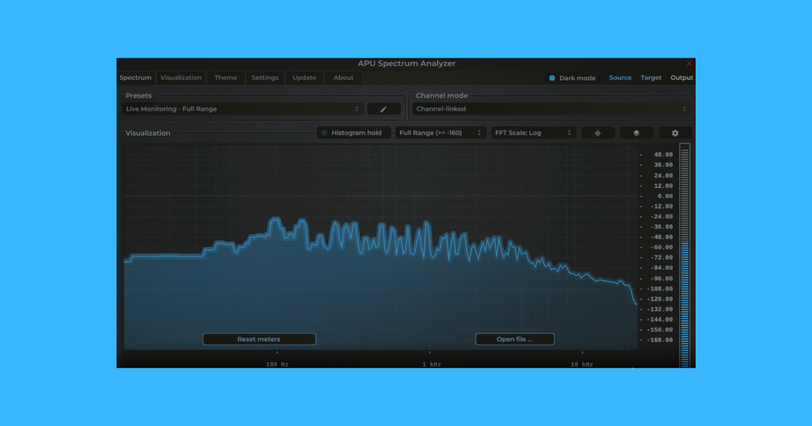Close the APU Spectrum Analyzer window
The image size is (812, 426).
pos(690,64)
